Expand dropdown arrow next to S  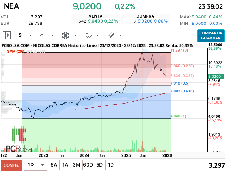click(30, 35)
